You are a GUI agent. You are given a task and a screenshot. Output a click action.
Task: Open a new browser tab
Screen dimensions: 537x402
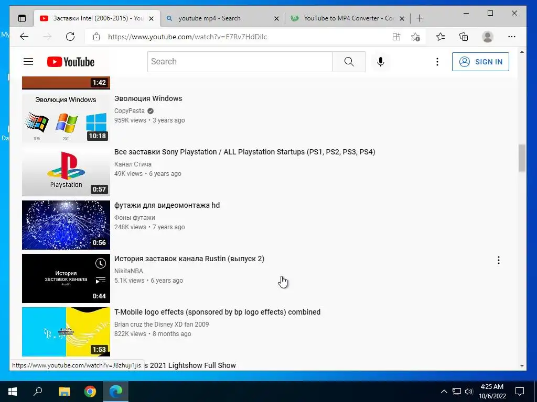tap(420, 18)
